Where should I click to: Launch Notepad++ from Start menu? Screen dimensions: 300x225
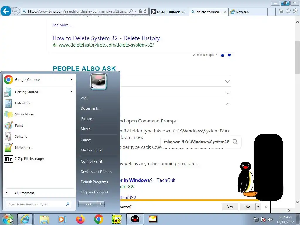[x=39, y=148]
